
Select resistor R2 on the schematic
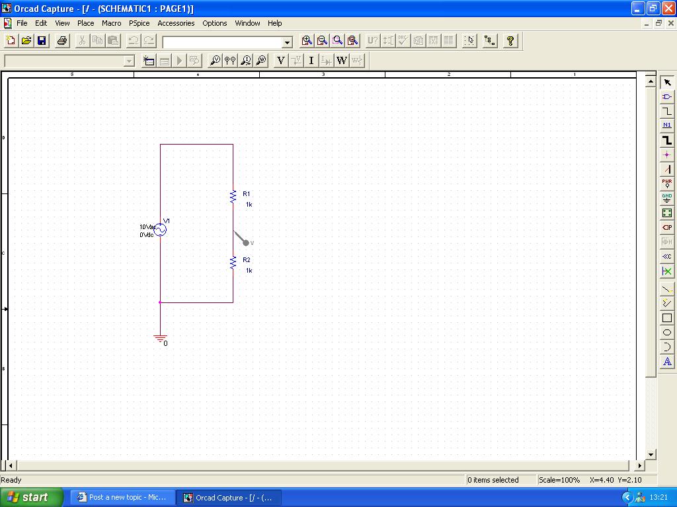[233, 262]
